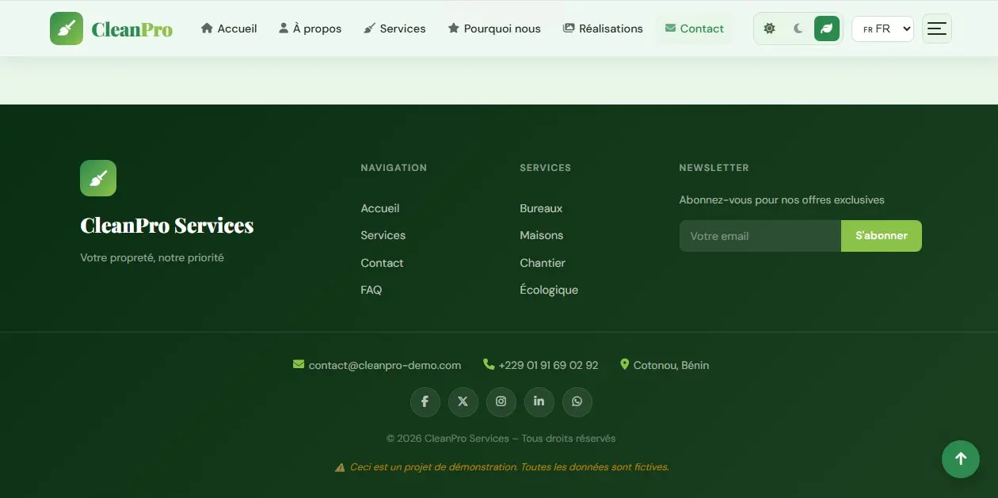Click the phone icon next to the number
The width and height of the screenshot is (998, 498).
point(488,364)
